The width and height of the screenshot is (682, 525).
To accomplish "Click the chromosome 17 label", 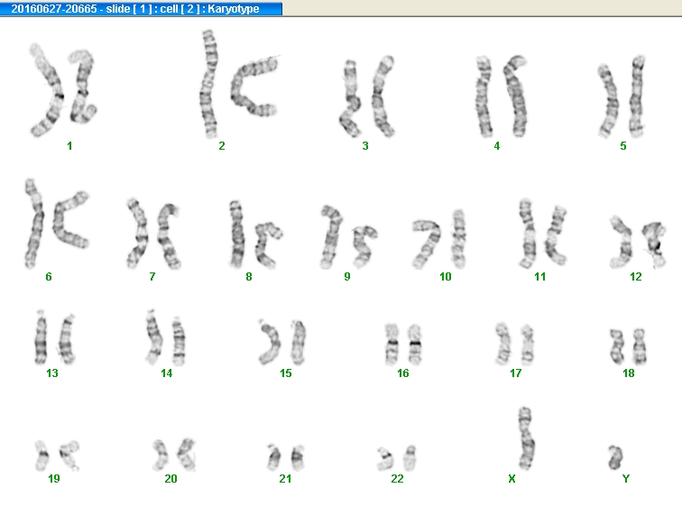I will coord(516,373).
